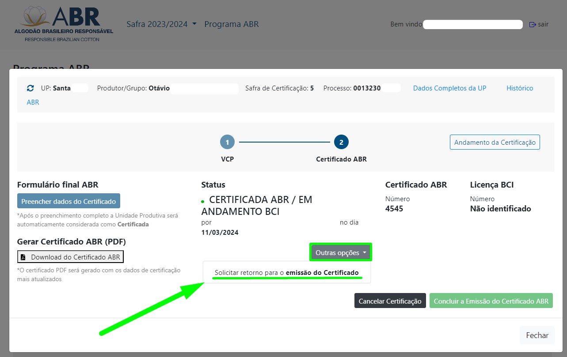Click the logout icon next to sair
Image resolution: width=567 pixels, height=357 pixels.
[533, 24]
